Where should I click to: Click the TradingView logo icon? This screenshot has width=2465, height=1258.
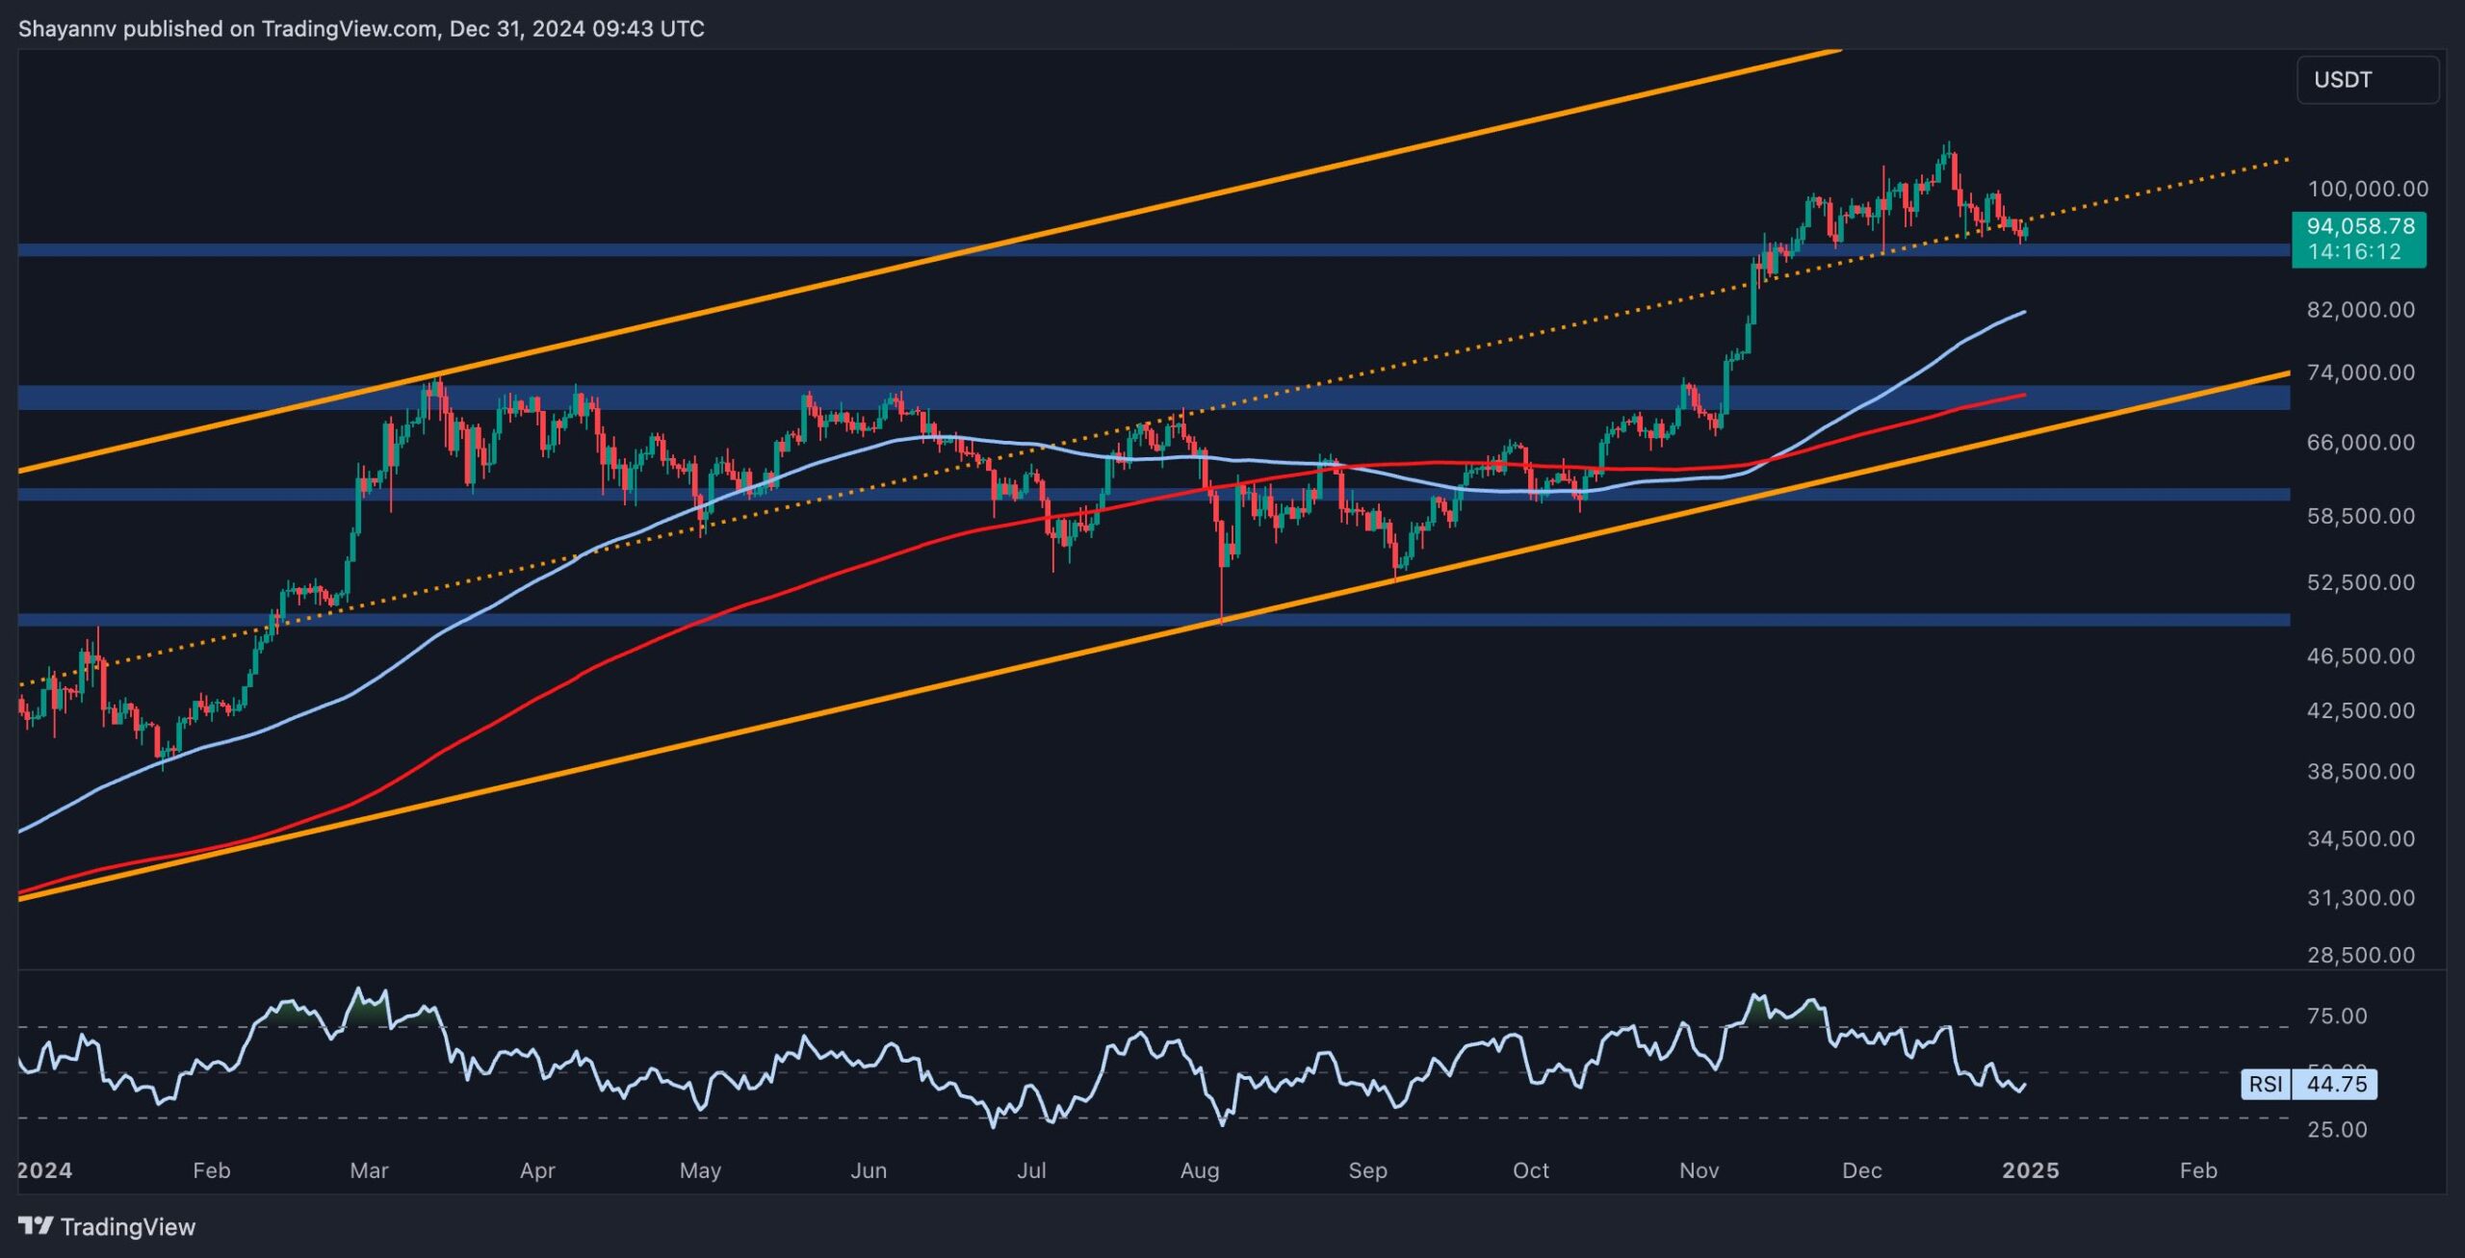tap(36, 1226)
